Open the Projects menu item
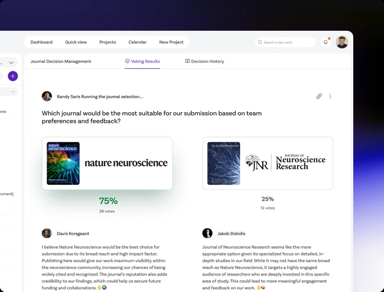The width and height of the screenshot is (384, 292). [108, 42]
